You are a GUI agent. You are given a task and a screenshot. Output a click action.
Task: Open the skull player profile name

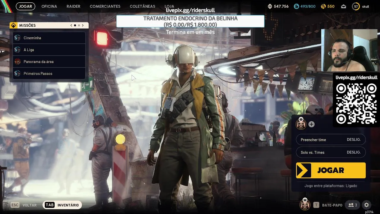365,6
